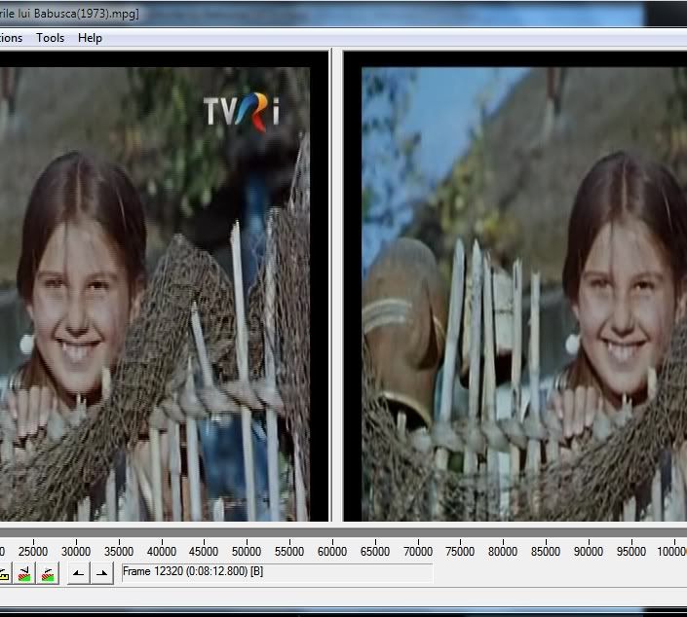Click the seek slider track above the ruler
The height and width of the screenshot is (617, 687).
[x=341, y=532]
